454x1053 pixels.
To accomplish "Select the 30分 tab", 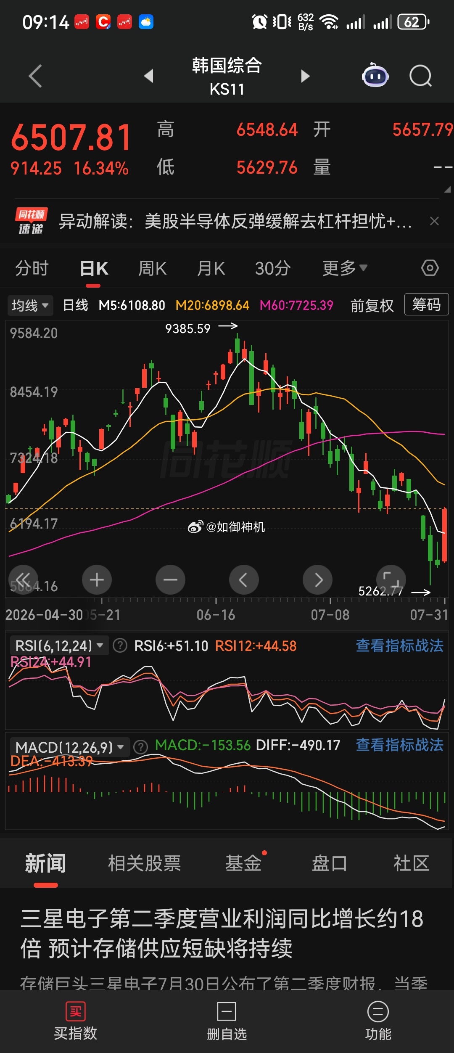I will [273, 268].
